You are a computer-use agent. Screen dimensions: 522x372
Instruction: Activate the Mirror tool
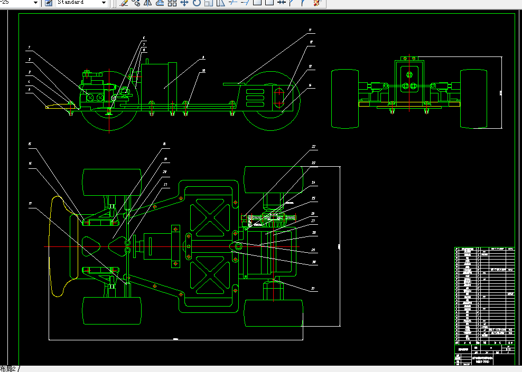tap(148, 3)
